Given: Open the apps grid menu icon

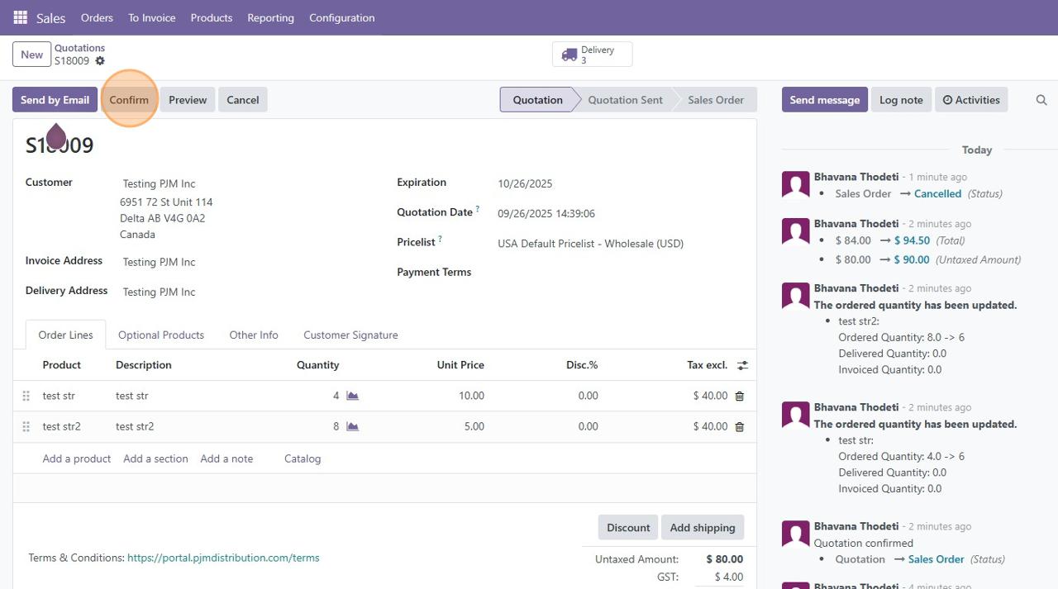Looking at the screenshot, I should tap(20, 17).
